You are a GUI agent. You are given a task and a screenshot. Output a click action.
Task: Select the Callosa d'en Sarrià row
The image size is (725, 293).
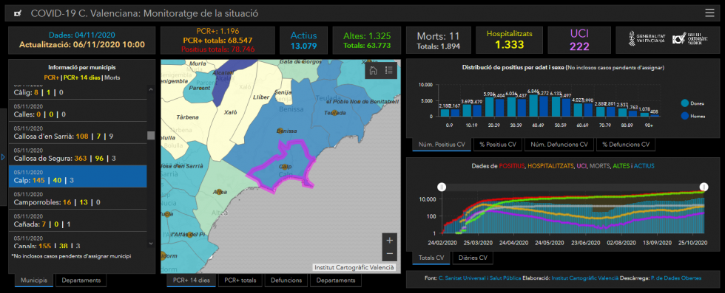click(78, 132)
